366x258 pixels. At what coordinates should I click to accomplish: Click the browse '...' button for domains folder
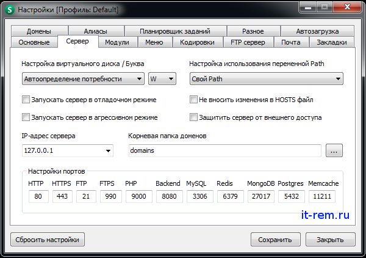pos(334,150)
